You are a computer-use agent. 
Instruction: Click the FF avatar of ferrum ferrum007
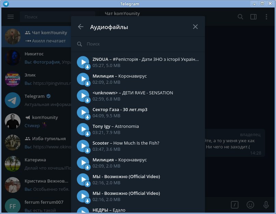[x=13, y=206]
